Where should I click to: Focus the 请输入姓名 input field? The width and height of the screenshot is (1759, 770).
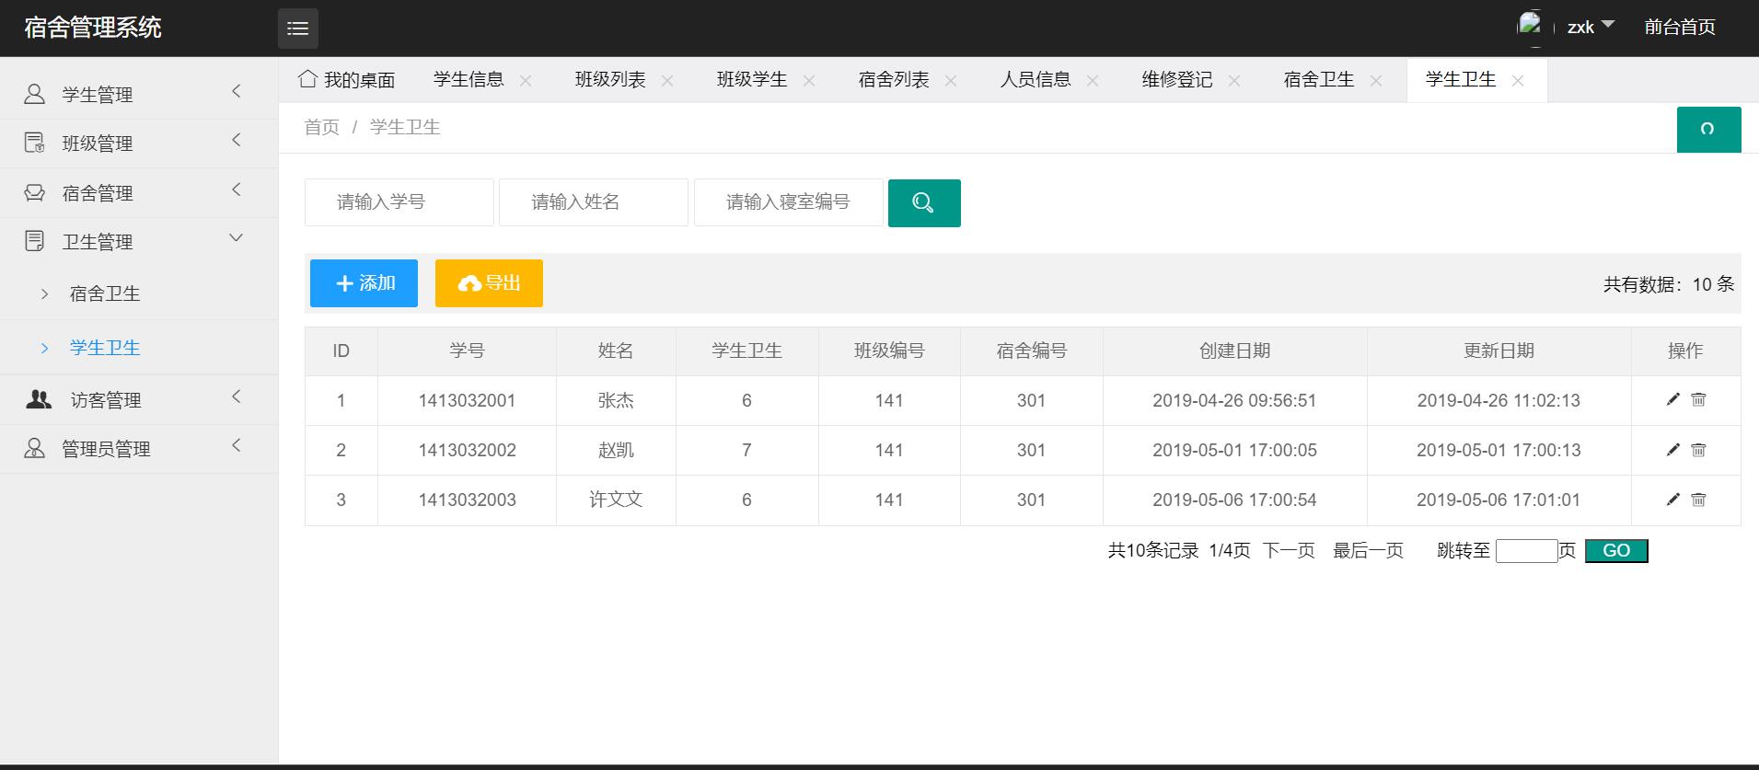point(594,202)
